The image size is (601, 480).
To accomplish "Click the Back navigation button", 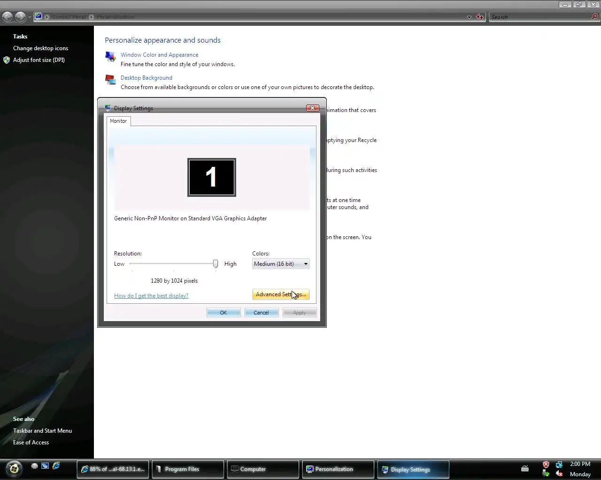I will point(8,17).
